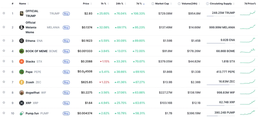Click the -1.15% Stacks 1h change
258x117 pixels.
pos(104,61)
